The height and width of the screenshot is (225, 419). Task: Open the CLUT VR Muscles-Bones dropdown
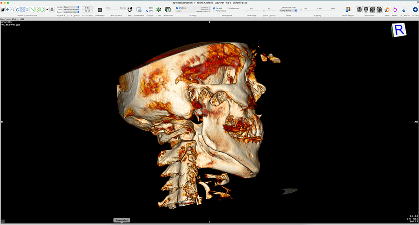tap(72, 9)
